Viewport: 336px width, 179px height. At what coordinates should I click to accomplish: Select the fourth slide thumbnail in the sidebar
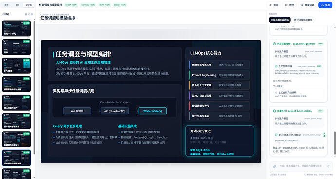(17, 84)
